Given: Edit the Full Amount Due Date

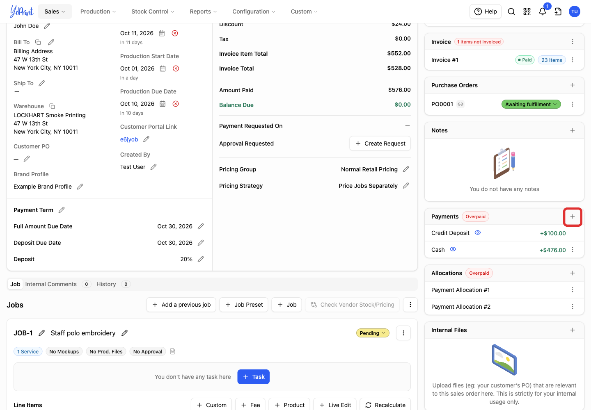Looking at the screenshot, I should click(201, 226).
